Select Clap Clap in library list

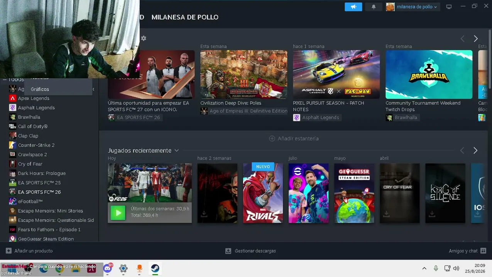(x=28, y=136)
